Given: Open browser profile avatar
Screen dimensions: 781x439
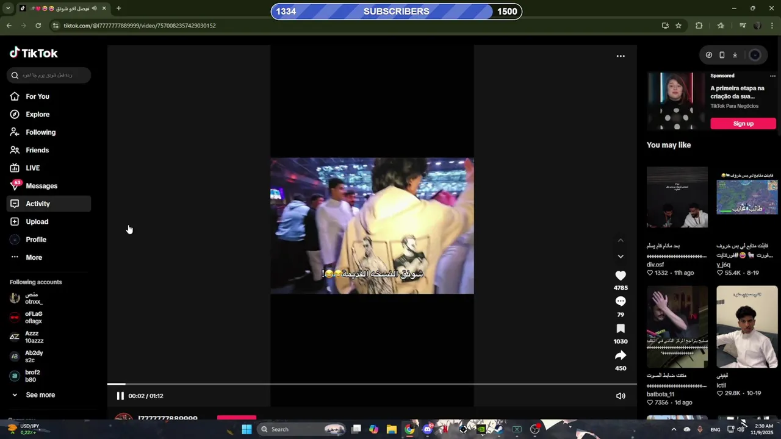Looking at the screenshot, I should point(757,26).
